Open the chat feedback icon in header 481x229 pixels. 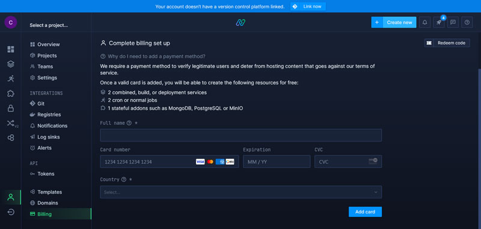pyautogui.click(x=453, y=22)
